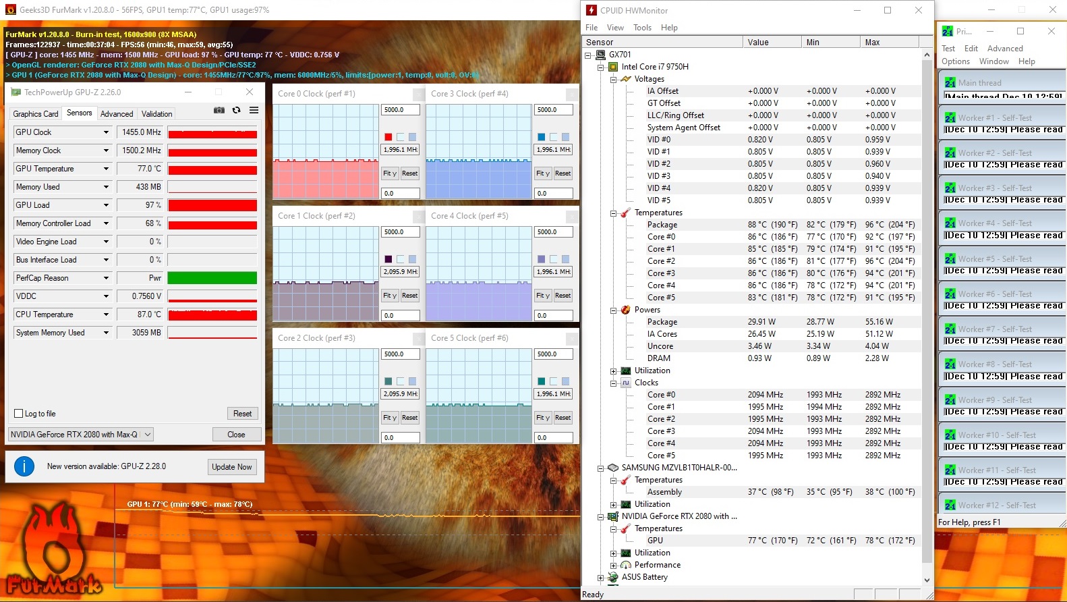The width and height of the screenshot is (1067, 602).
Task: Click the Prime95 Main thread window icon
Action: click(x=950, y=82)
